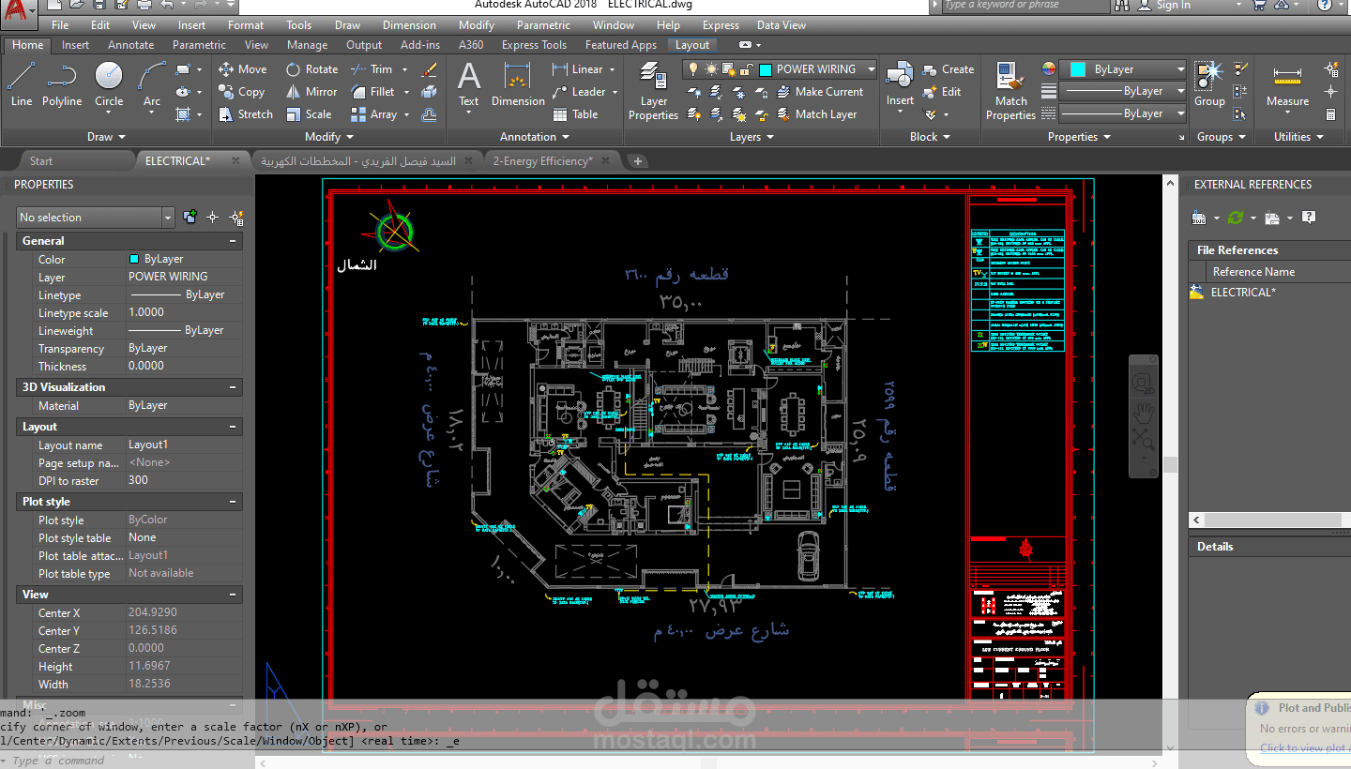Collapse the General section in Properties
Screen dimensions: 1351x769
click(233, 241)
